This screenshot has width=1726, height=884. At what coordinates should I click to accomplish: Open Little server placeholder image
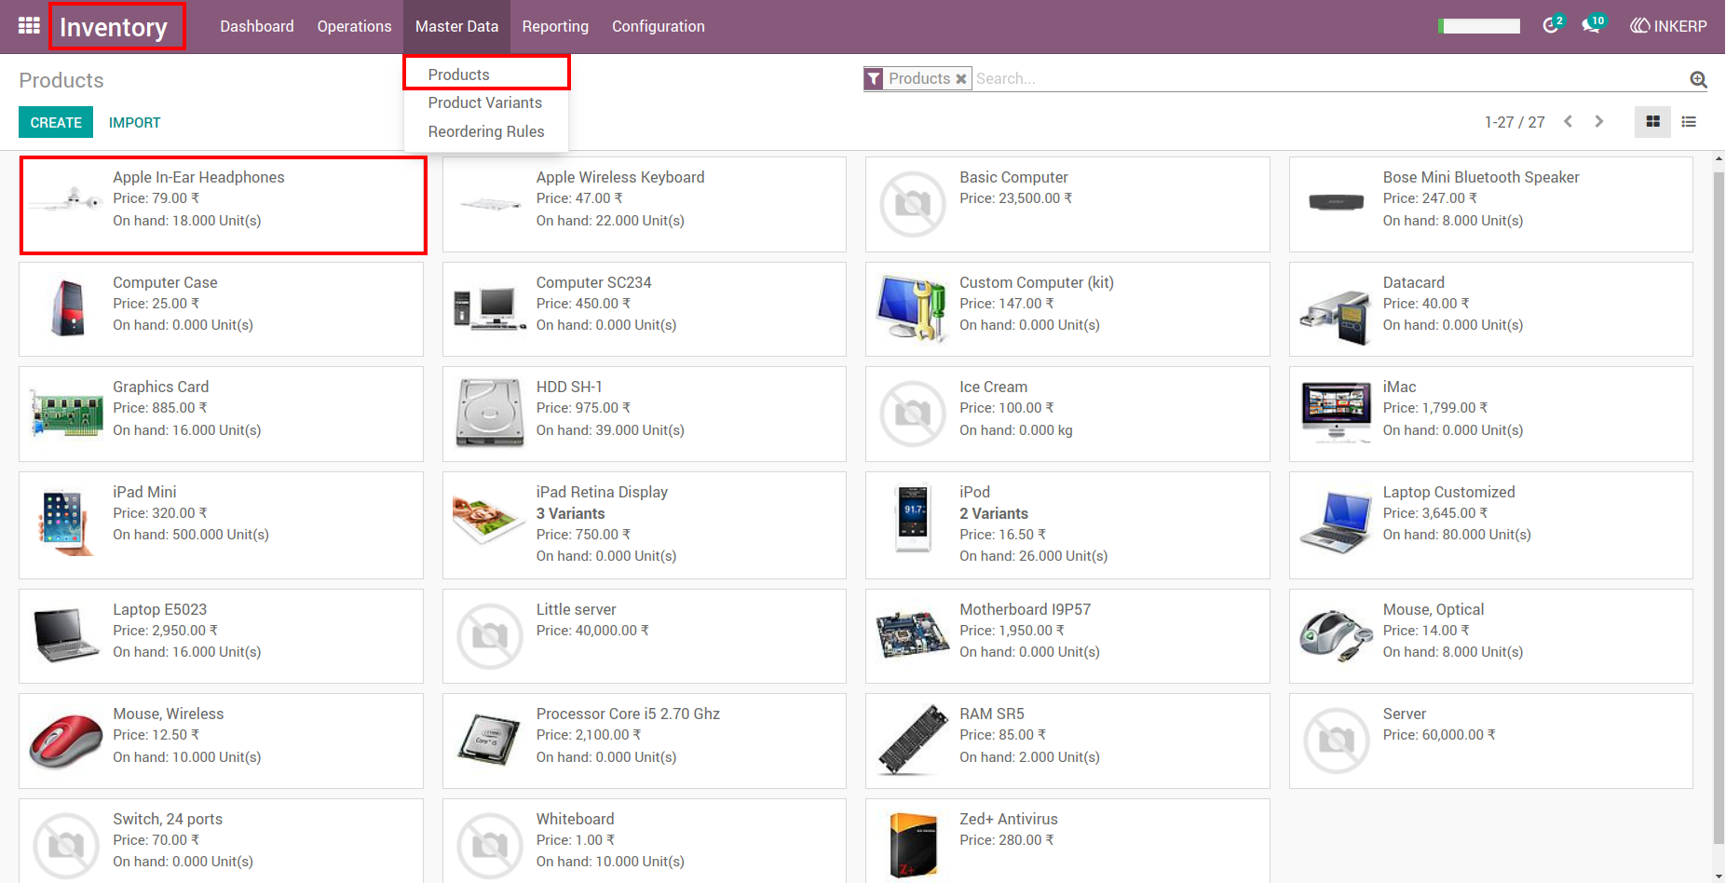pyautogui.click(x=490, y=635)
